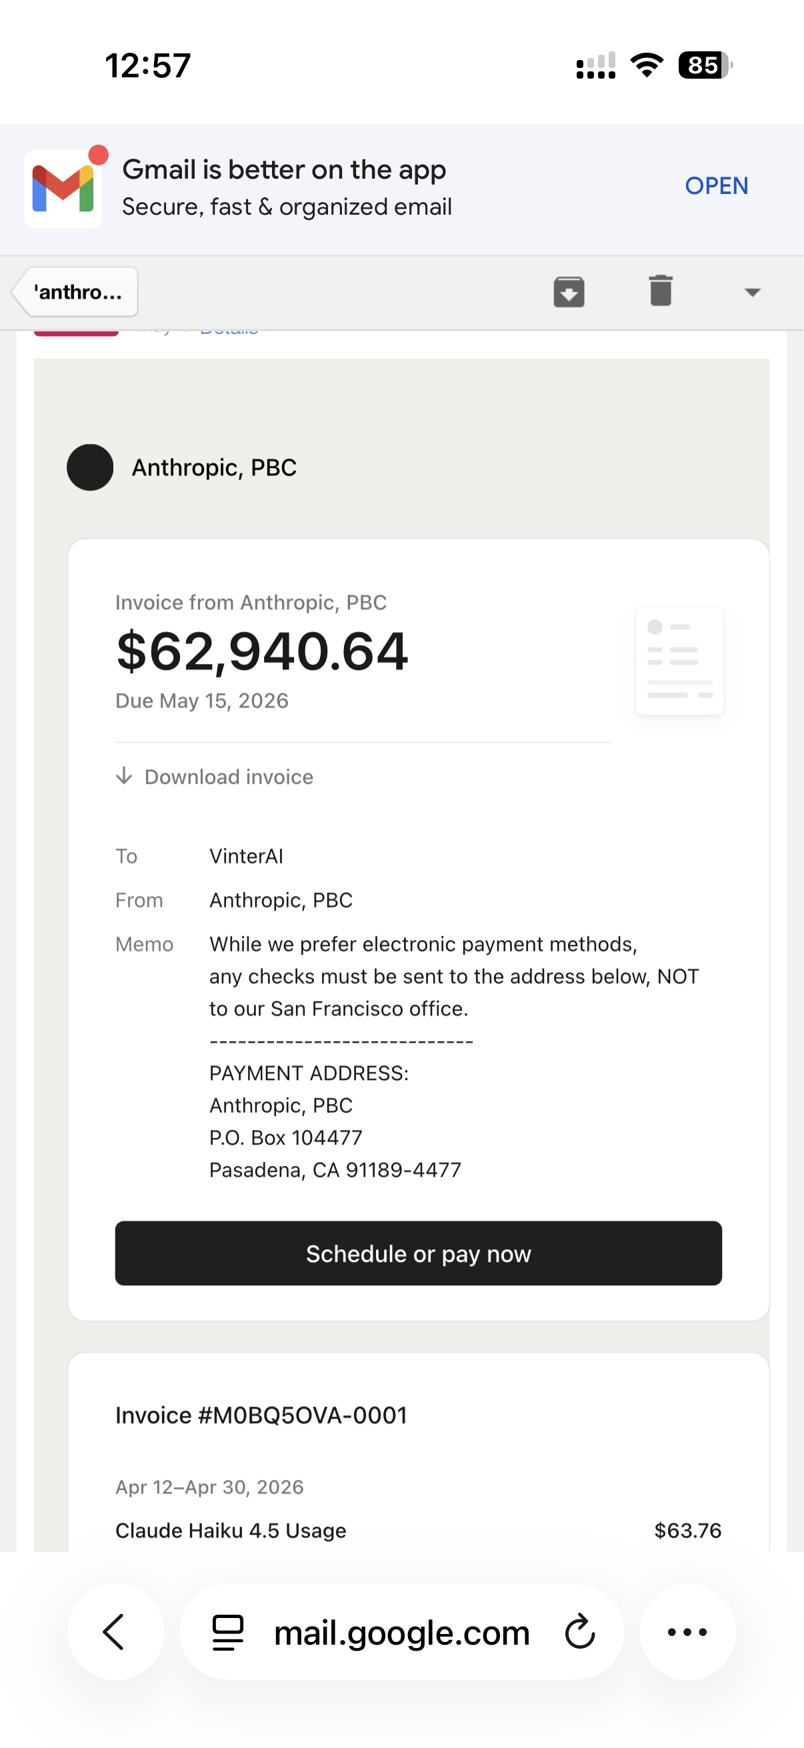Click the archive icon in Gmail toolbar
Image resolution: width=804 pixels, height=1748 pixels.
pyautogui.click(x=569, y=292)
